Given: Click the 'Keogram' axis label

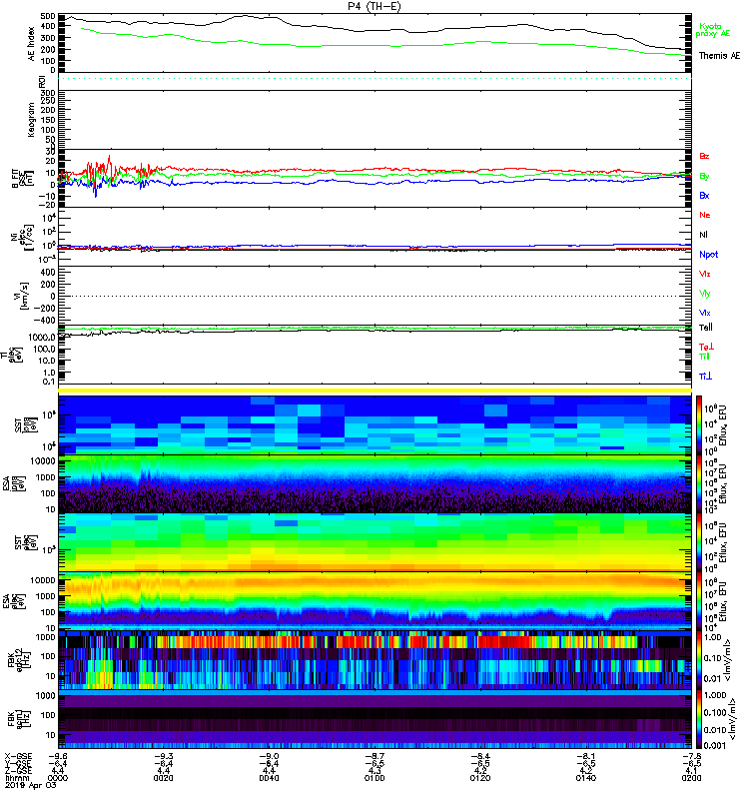Looking at the screenshot, I should (x=31, y=120).
